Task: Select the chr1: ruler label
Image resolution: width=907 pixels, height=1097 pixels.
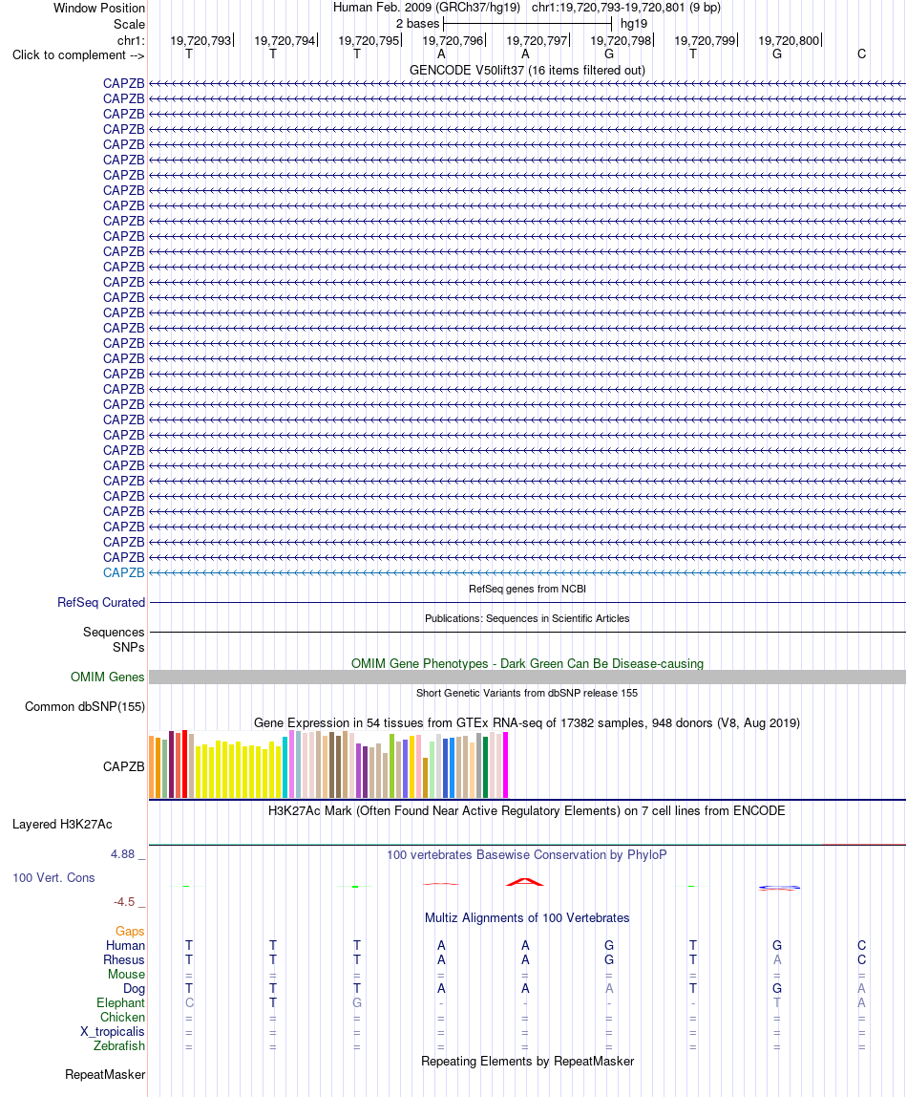Action: pos(131,40)
